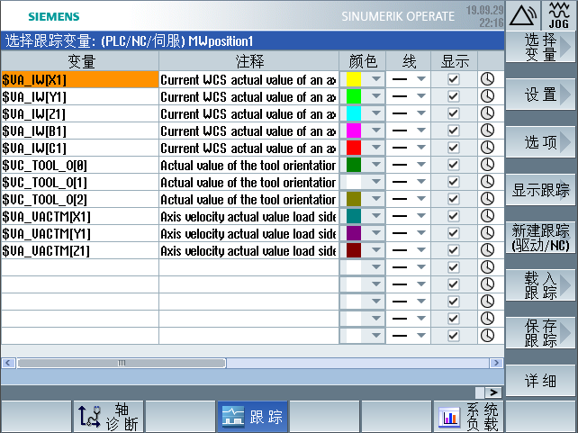
Task: Click the 载入跟踪 softkey
Action: 540,284
